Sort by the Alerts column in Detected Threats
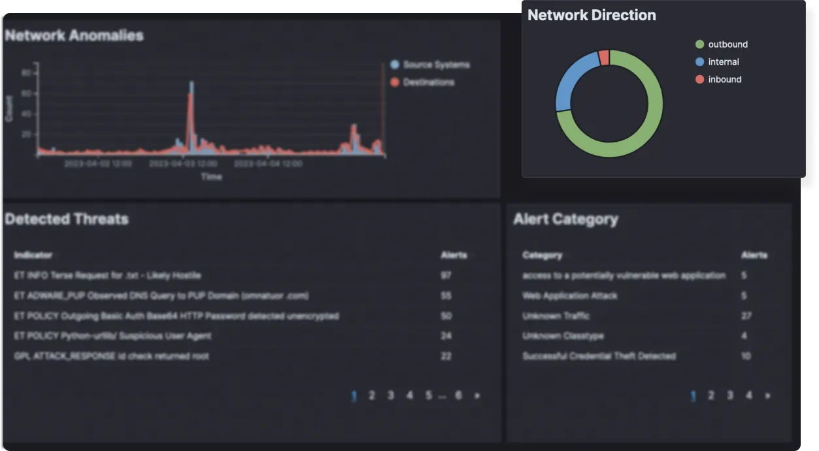 click(x=454, y=255)
